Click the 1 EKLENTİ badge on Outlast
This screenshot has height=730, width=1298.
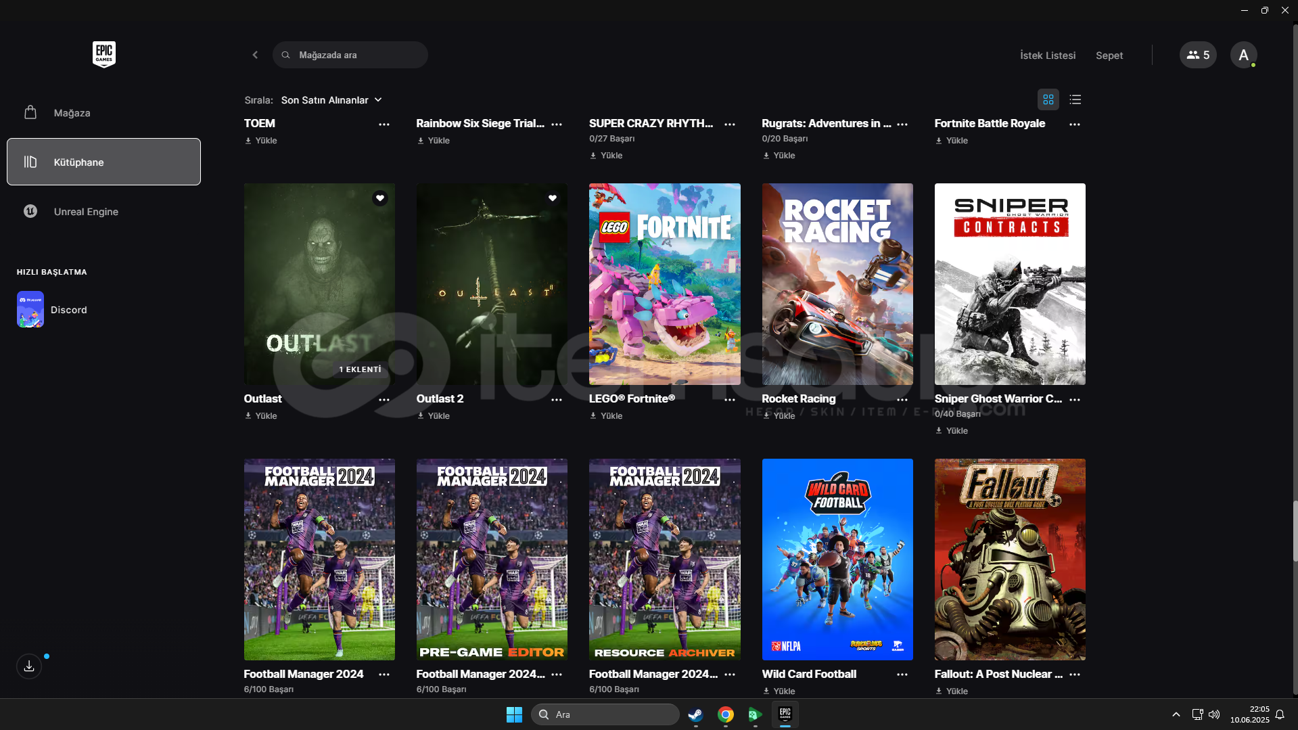[x=360, y=369]
